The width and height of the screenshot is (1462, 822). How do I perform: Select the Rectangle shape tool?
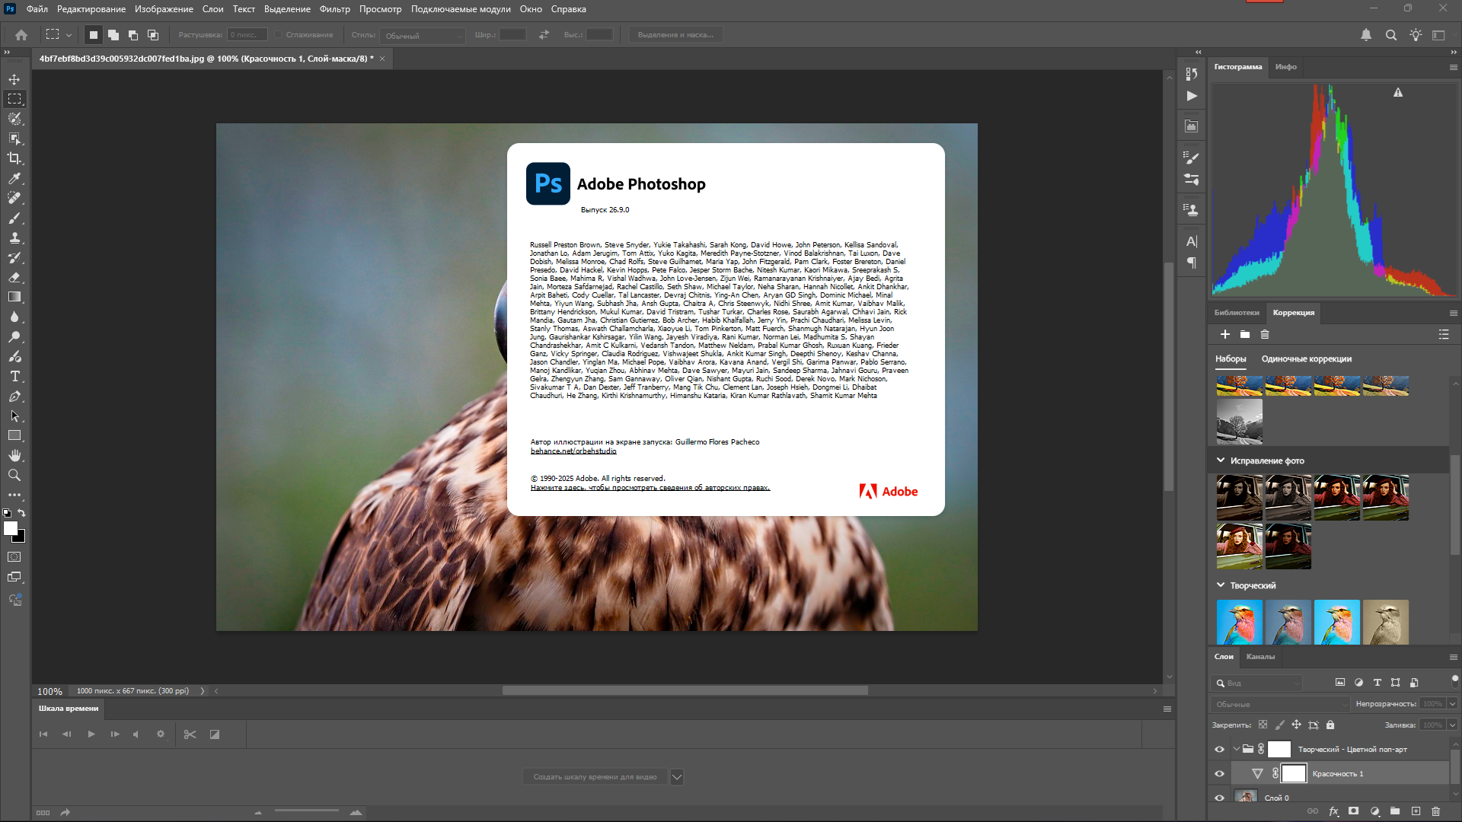point(14,435)
